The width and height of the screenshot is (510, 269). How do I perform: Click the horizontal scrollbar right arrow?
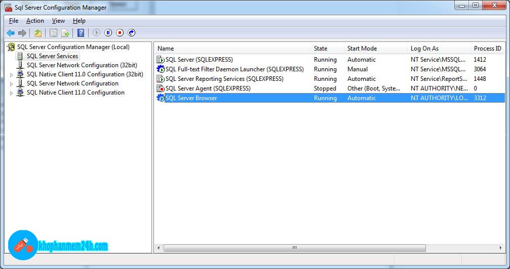[x=501, y=248]
